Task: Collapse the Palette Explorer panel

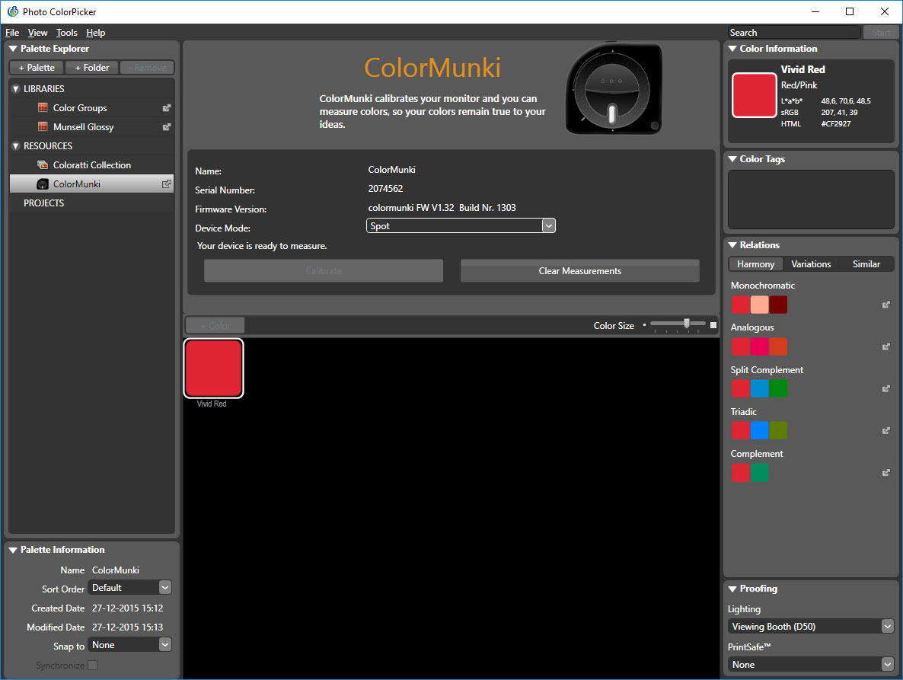Action: click(13, 49)
